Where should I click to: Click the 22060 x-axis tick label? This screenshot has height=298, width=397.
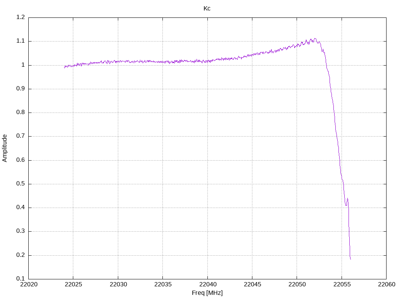point(387,284)
